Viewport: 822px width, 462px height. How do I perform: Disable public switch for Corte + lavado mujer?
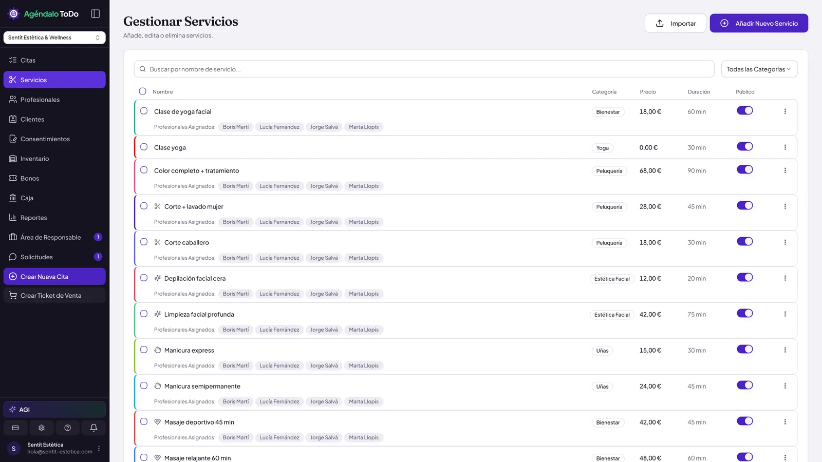click(745, 206)
